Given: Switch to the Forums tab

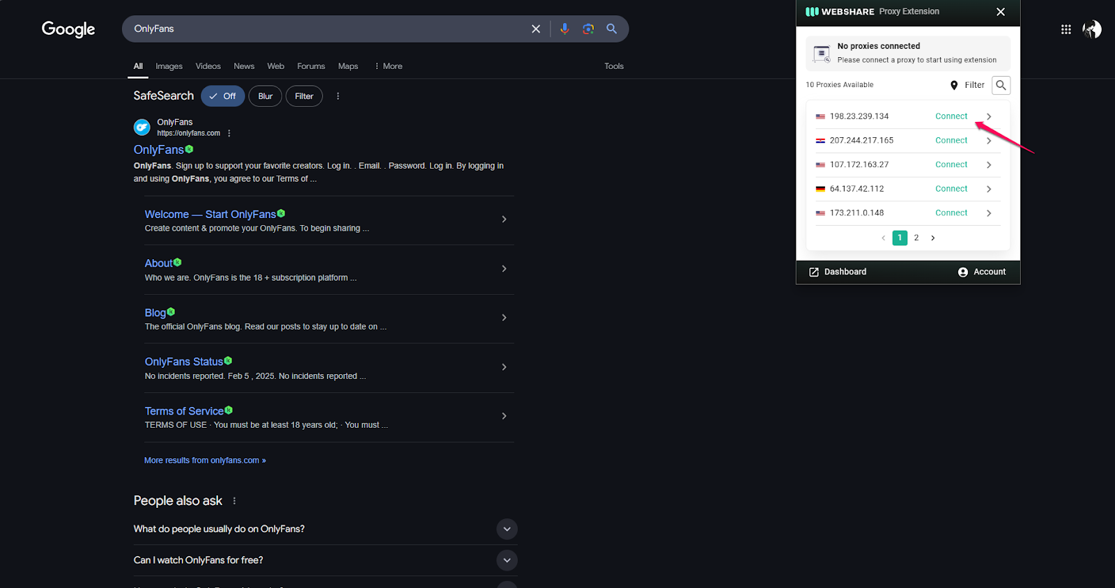Looking at the screenshot, I should tap(311, 66).
